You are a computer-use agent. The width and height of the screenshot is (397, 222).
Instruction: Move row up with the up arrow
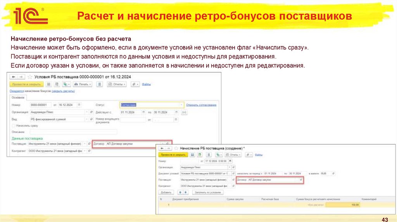[180, 193]
